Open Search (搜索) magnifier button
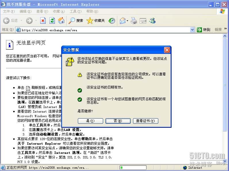Image resolution: width=229 pixels, height=171 pixels. coord(76,21)
